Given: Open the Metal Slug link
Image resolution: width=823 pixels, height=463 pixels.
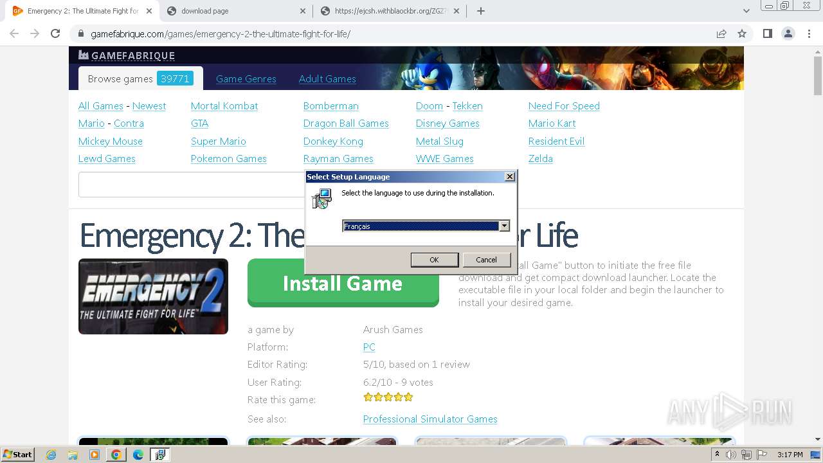Looking at the screenshot, I should click(440, 141).
